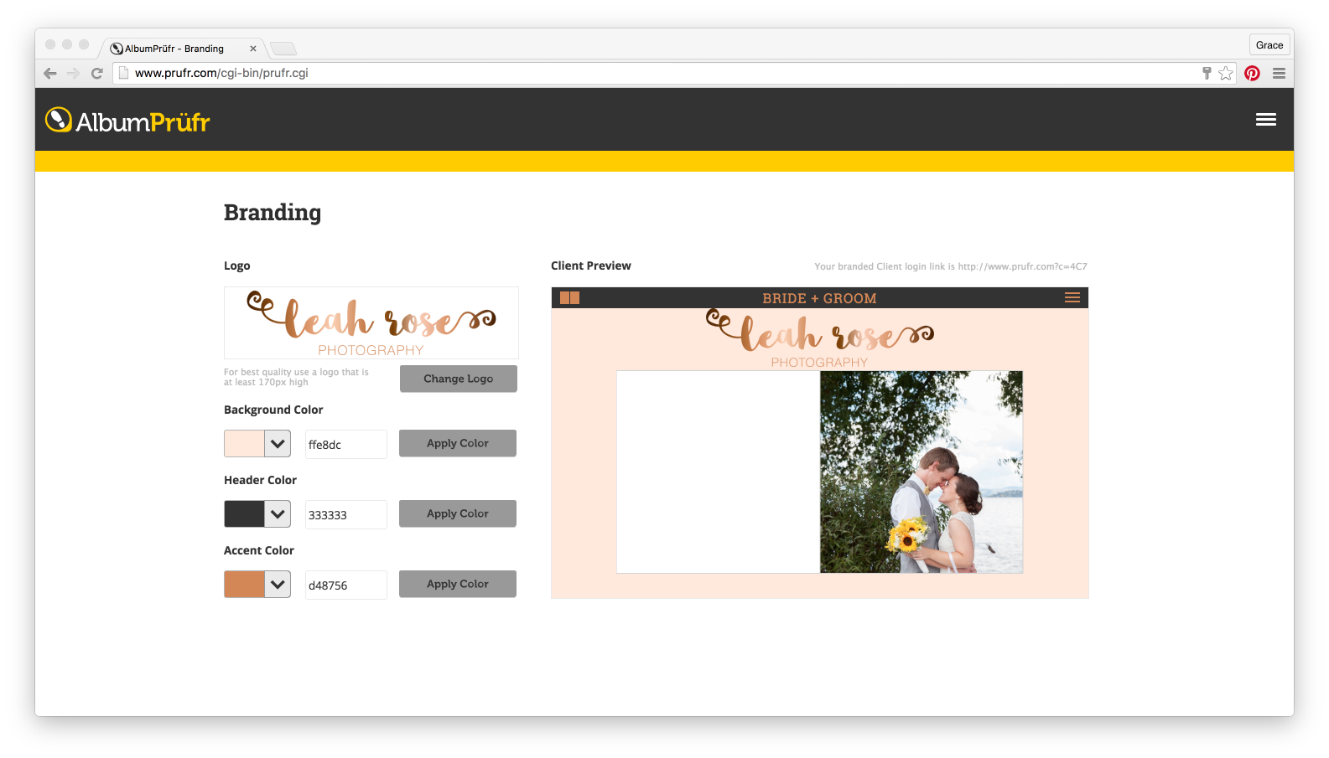This screenshot has height=758, width=1329.
Task: Expand the Accent Color picker dropdown
Action: coord(278,585)
